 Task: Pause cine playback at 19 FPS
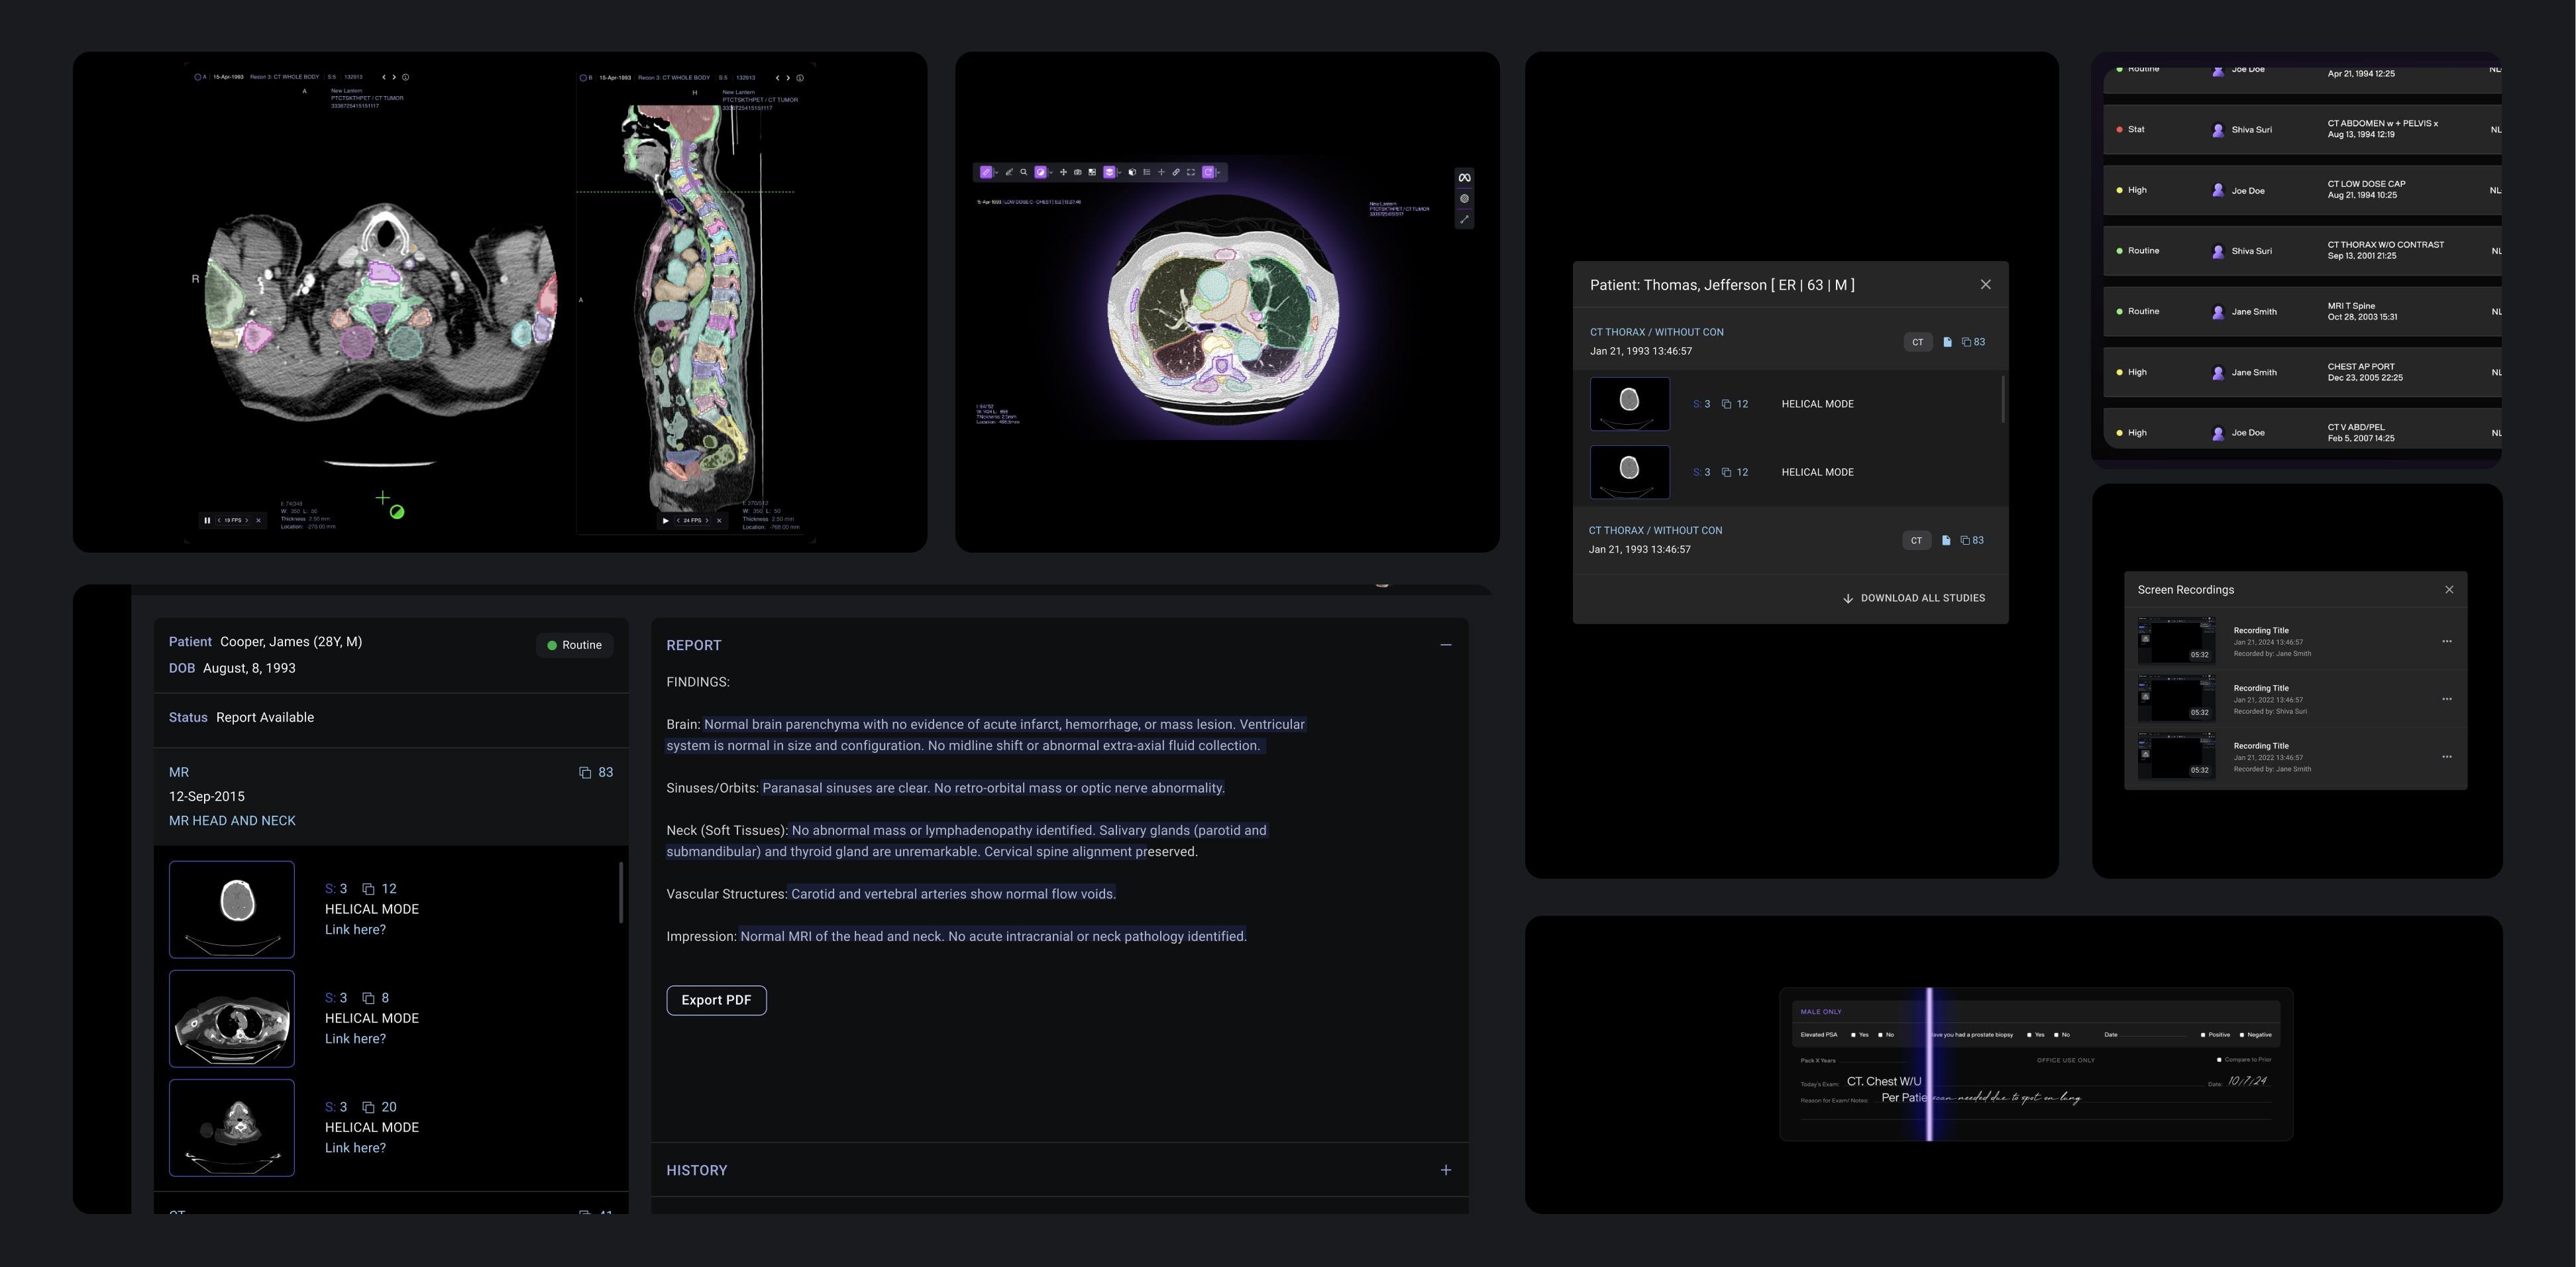click(207, 520)
